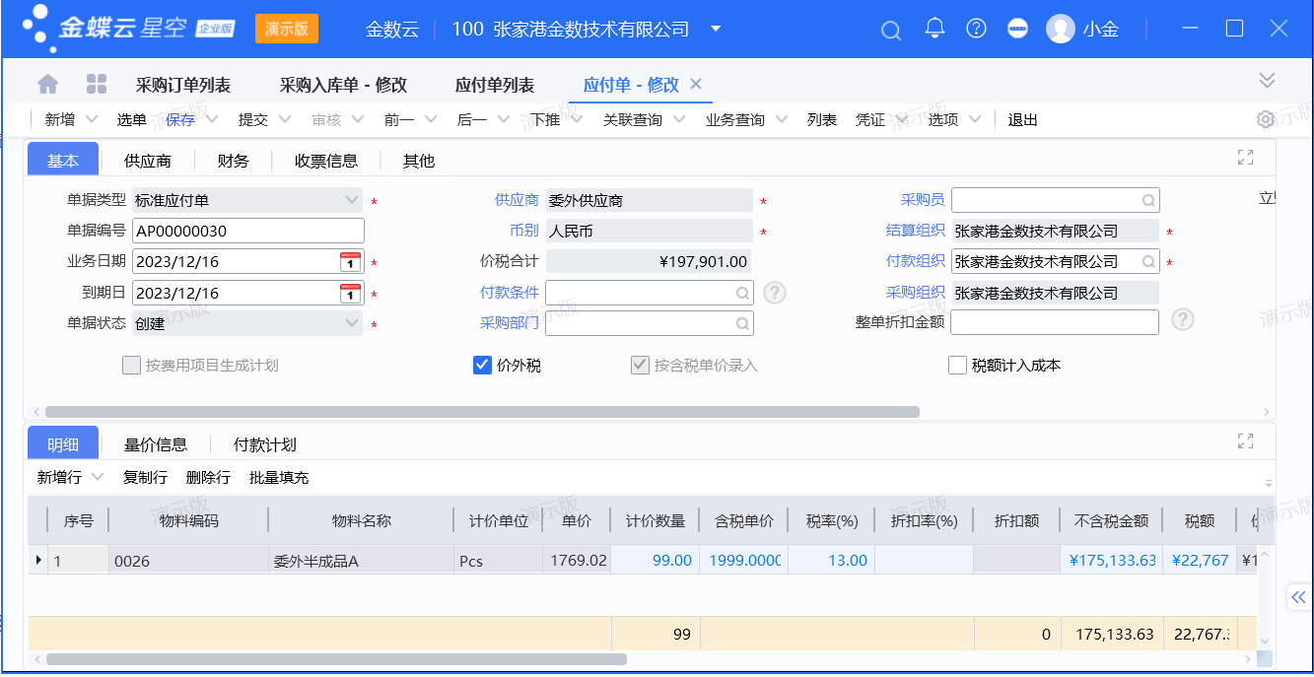The image size is (1314, 677).
Task: Toggle 价外税 checkbox
Action: (x=482, y=366)
